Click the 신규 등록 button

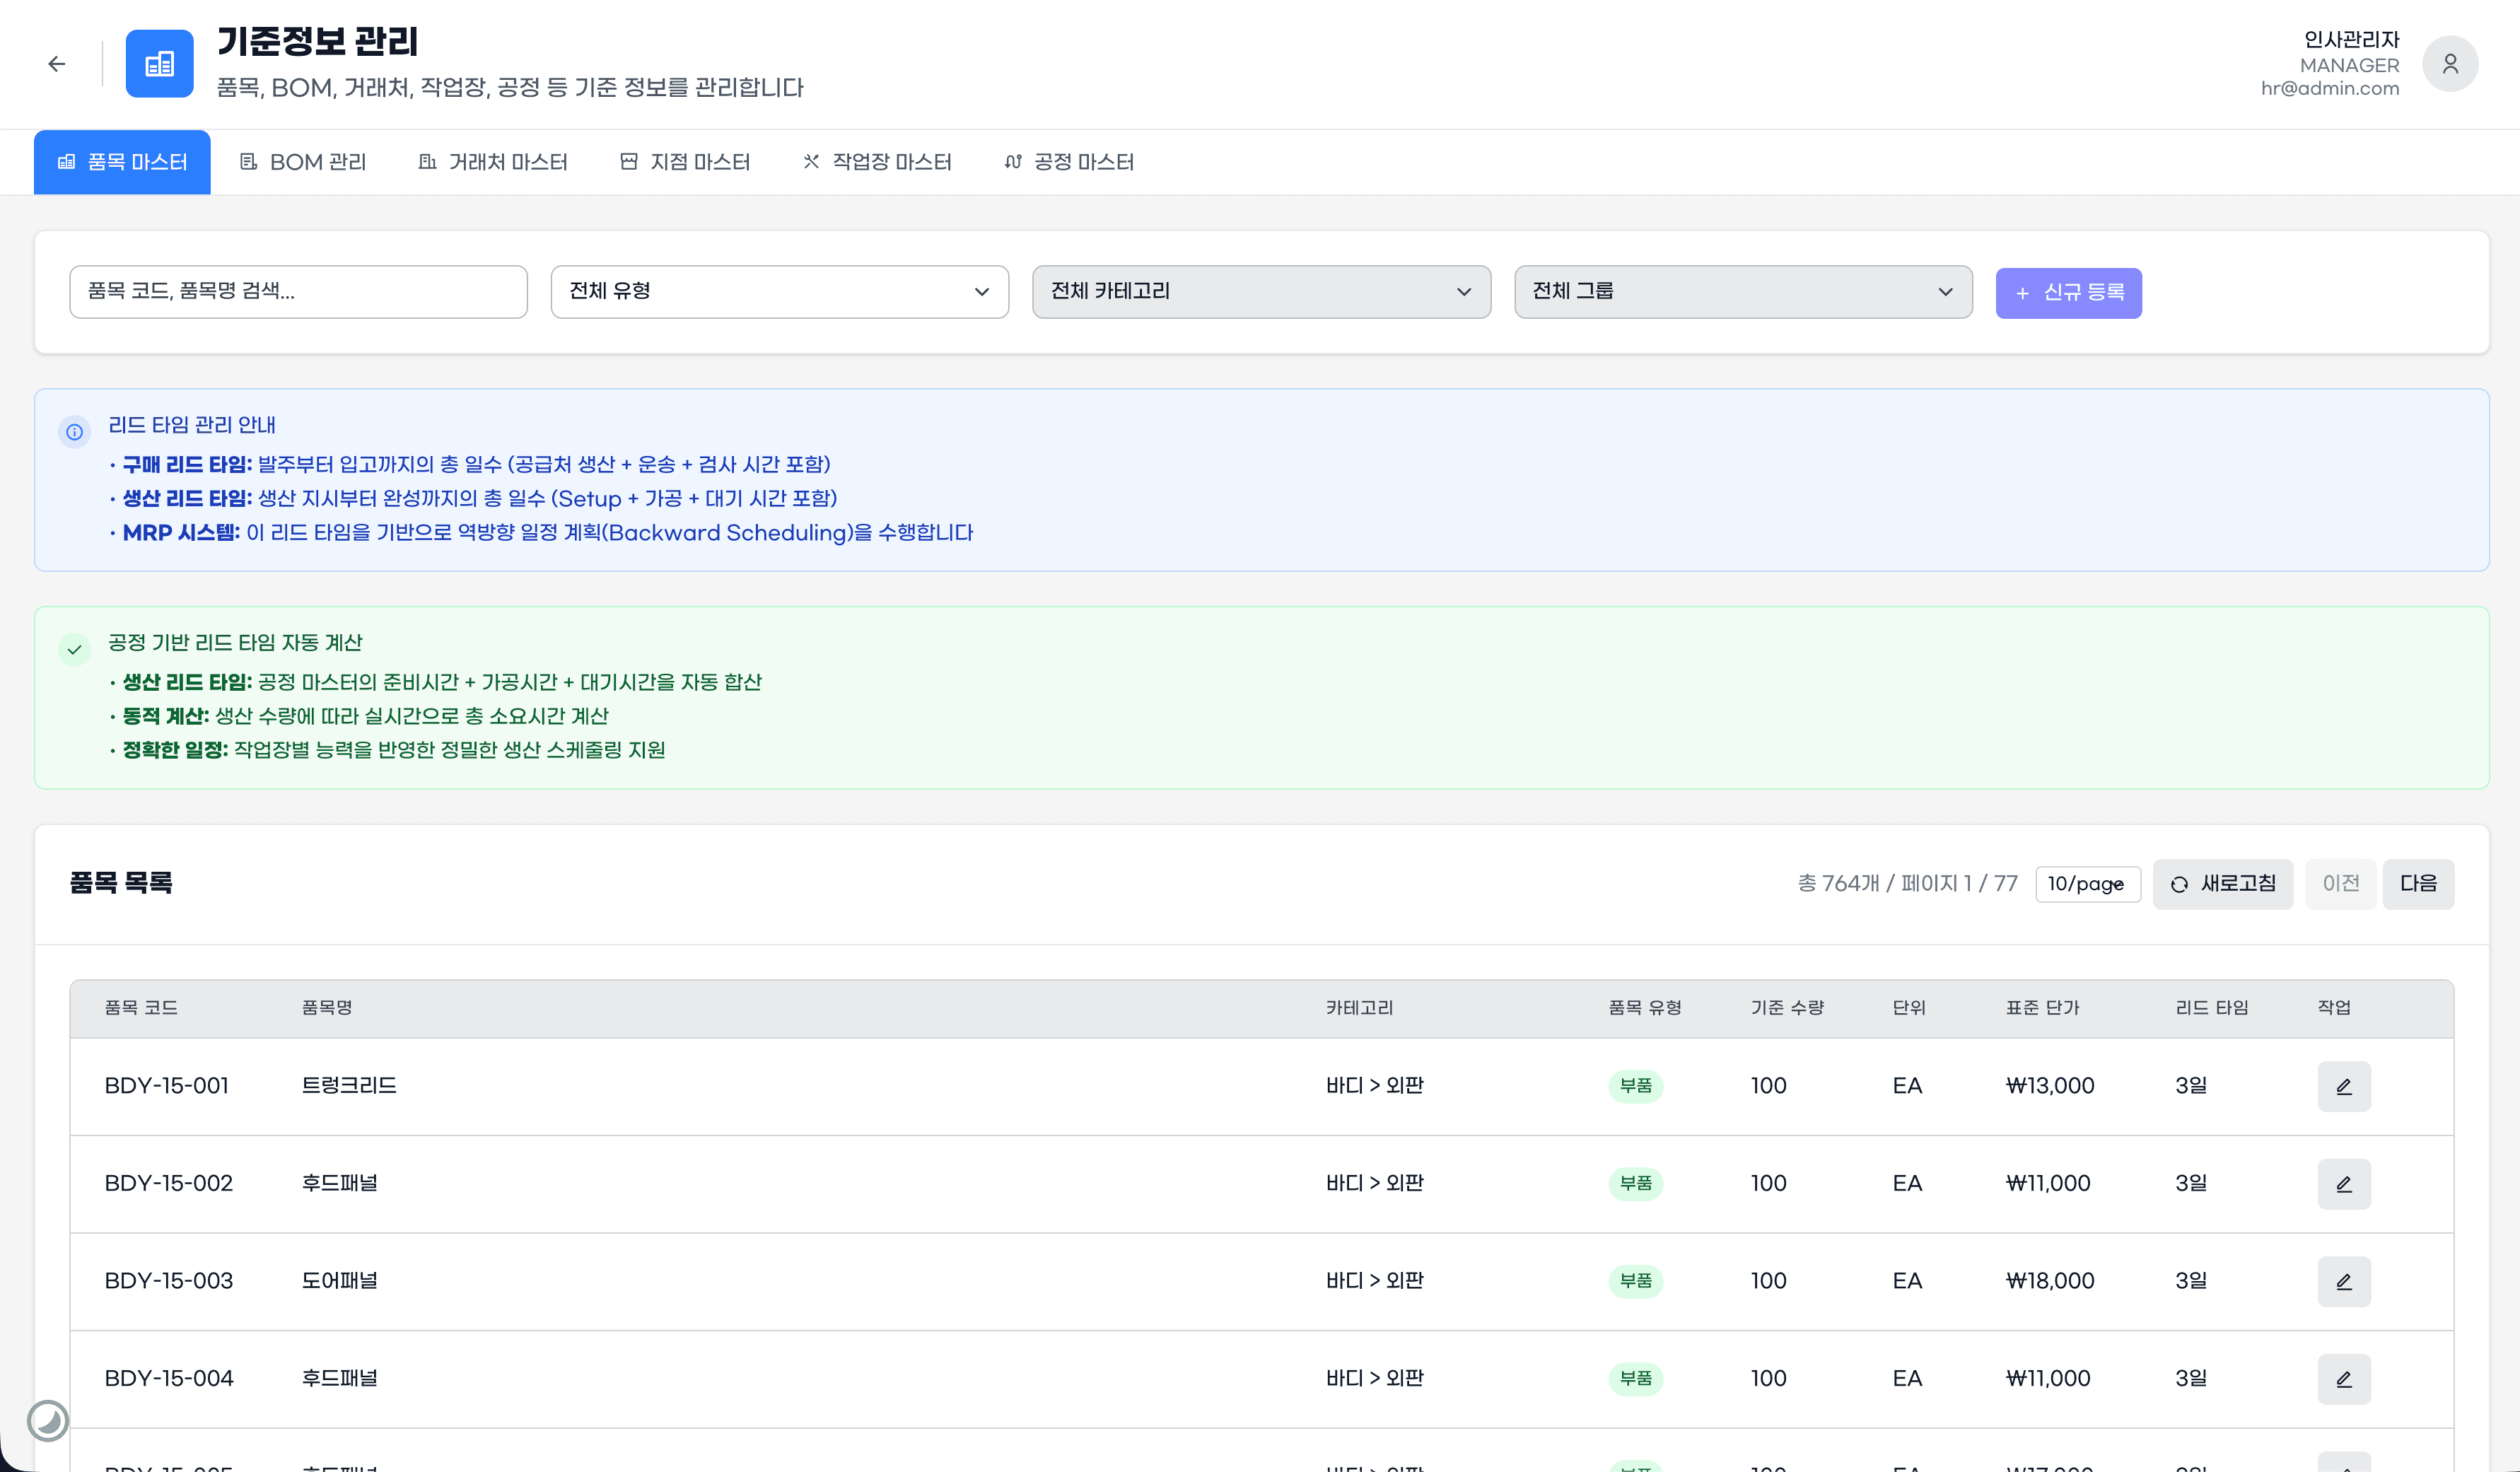coord(2068,293)
